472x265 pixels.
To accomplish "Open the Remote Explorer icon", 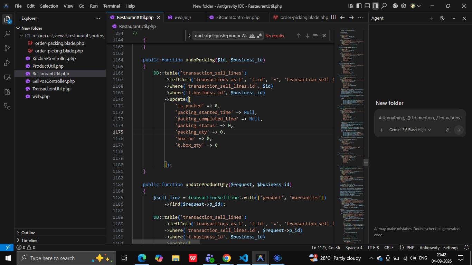I will click(7, 77).
